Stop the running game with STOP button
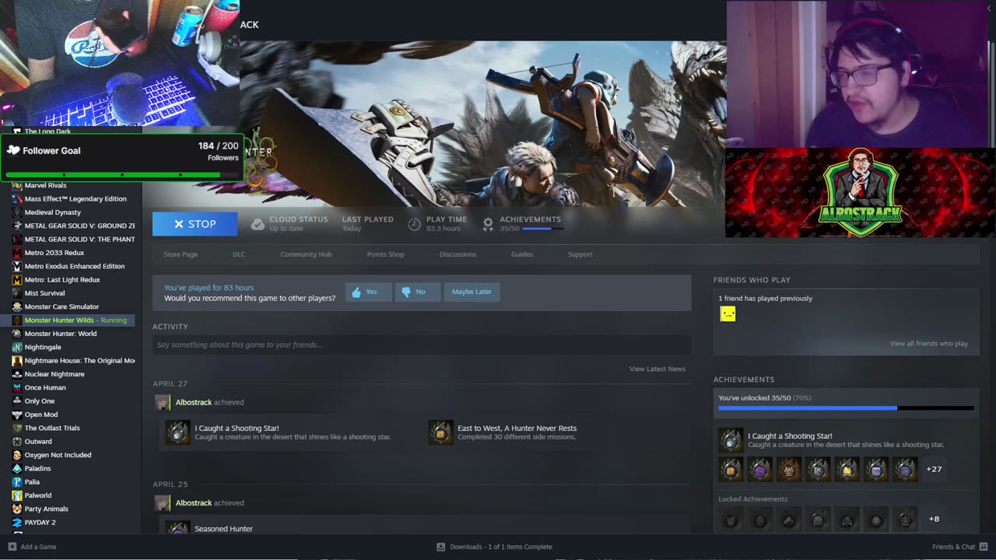Screen dimensions: 996x560 [195, 224]
